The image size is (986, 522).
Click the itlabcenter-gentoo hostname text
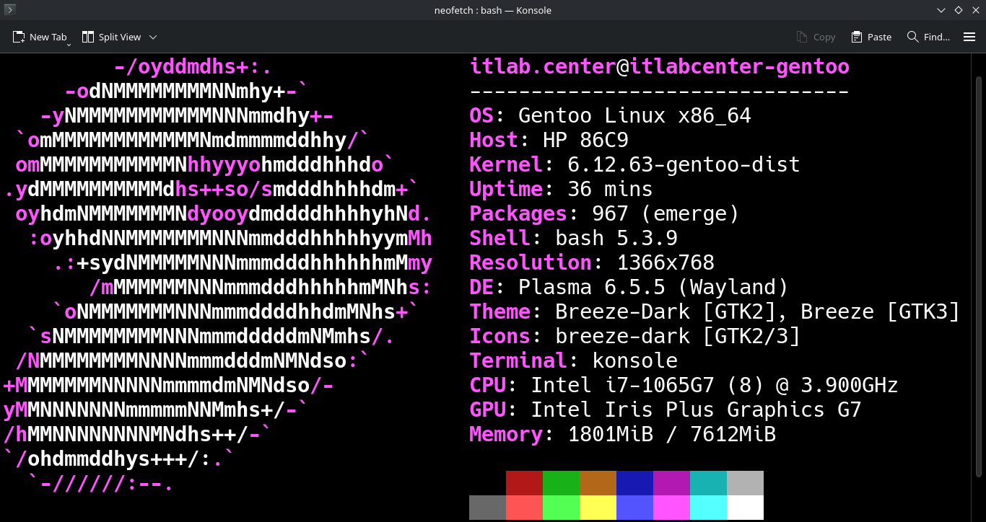739,67
